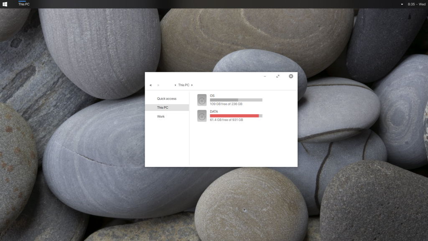Image resolution: width=428 pixels, height=241 pixels.
Task: Open Quick access from the sidebar
Action: coord(166,99)
